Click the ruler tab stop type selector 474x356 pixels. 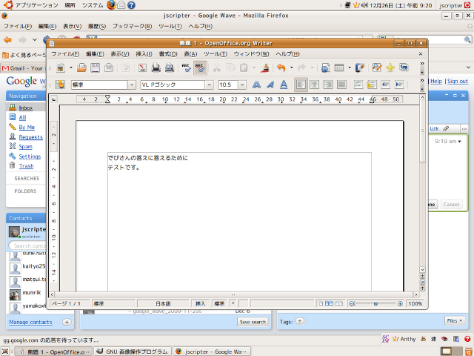click(x=53, y=99)
